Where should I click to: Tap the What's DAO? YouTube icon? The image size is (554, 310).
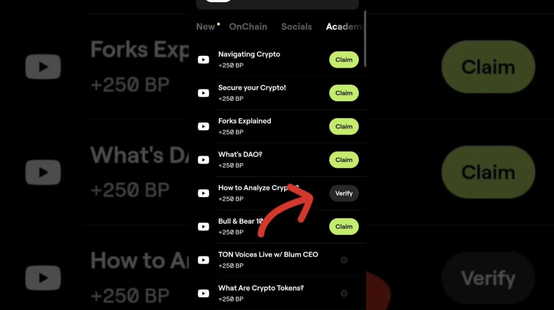coord(203,160)
